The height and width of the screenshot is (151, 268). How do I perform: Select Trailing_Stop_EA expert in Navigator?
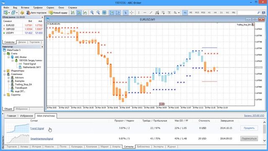tap(23, 84)
